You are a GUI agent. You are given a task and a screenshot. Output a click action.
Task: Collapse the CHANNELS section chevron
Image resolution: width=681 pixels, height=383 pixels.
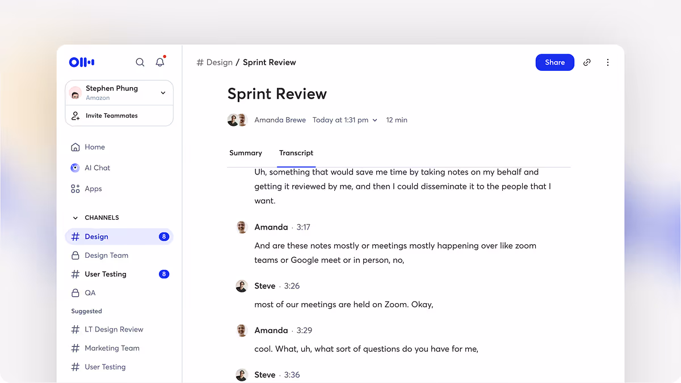(75, 218)
